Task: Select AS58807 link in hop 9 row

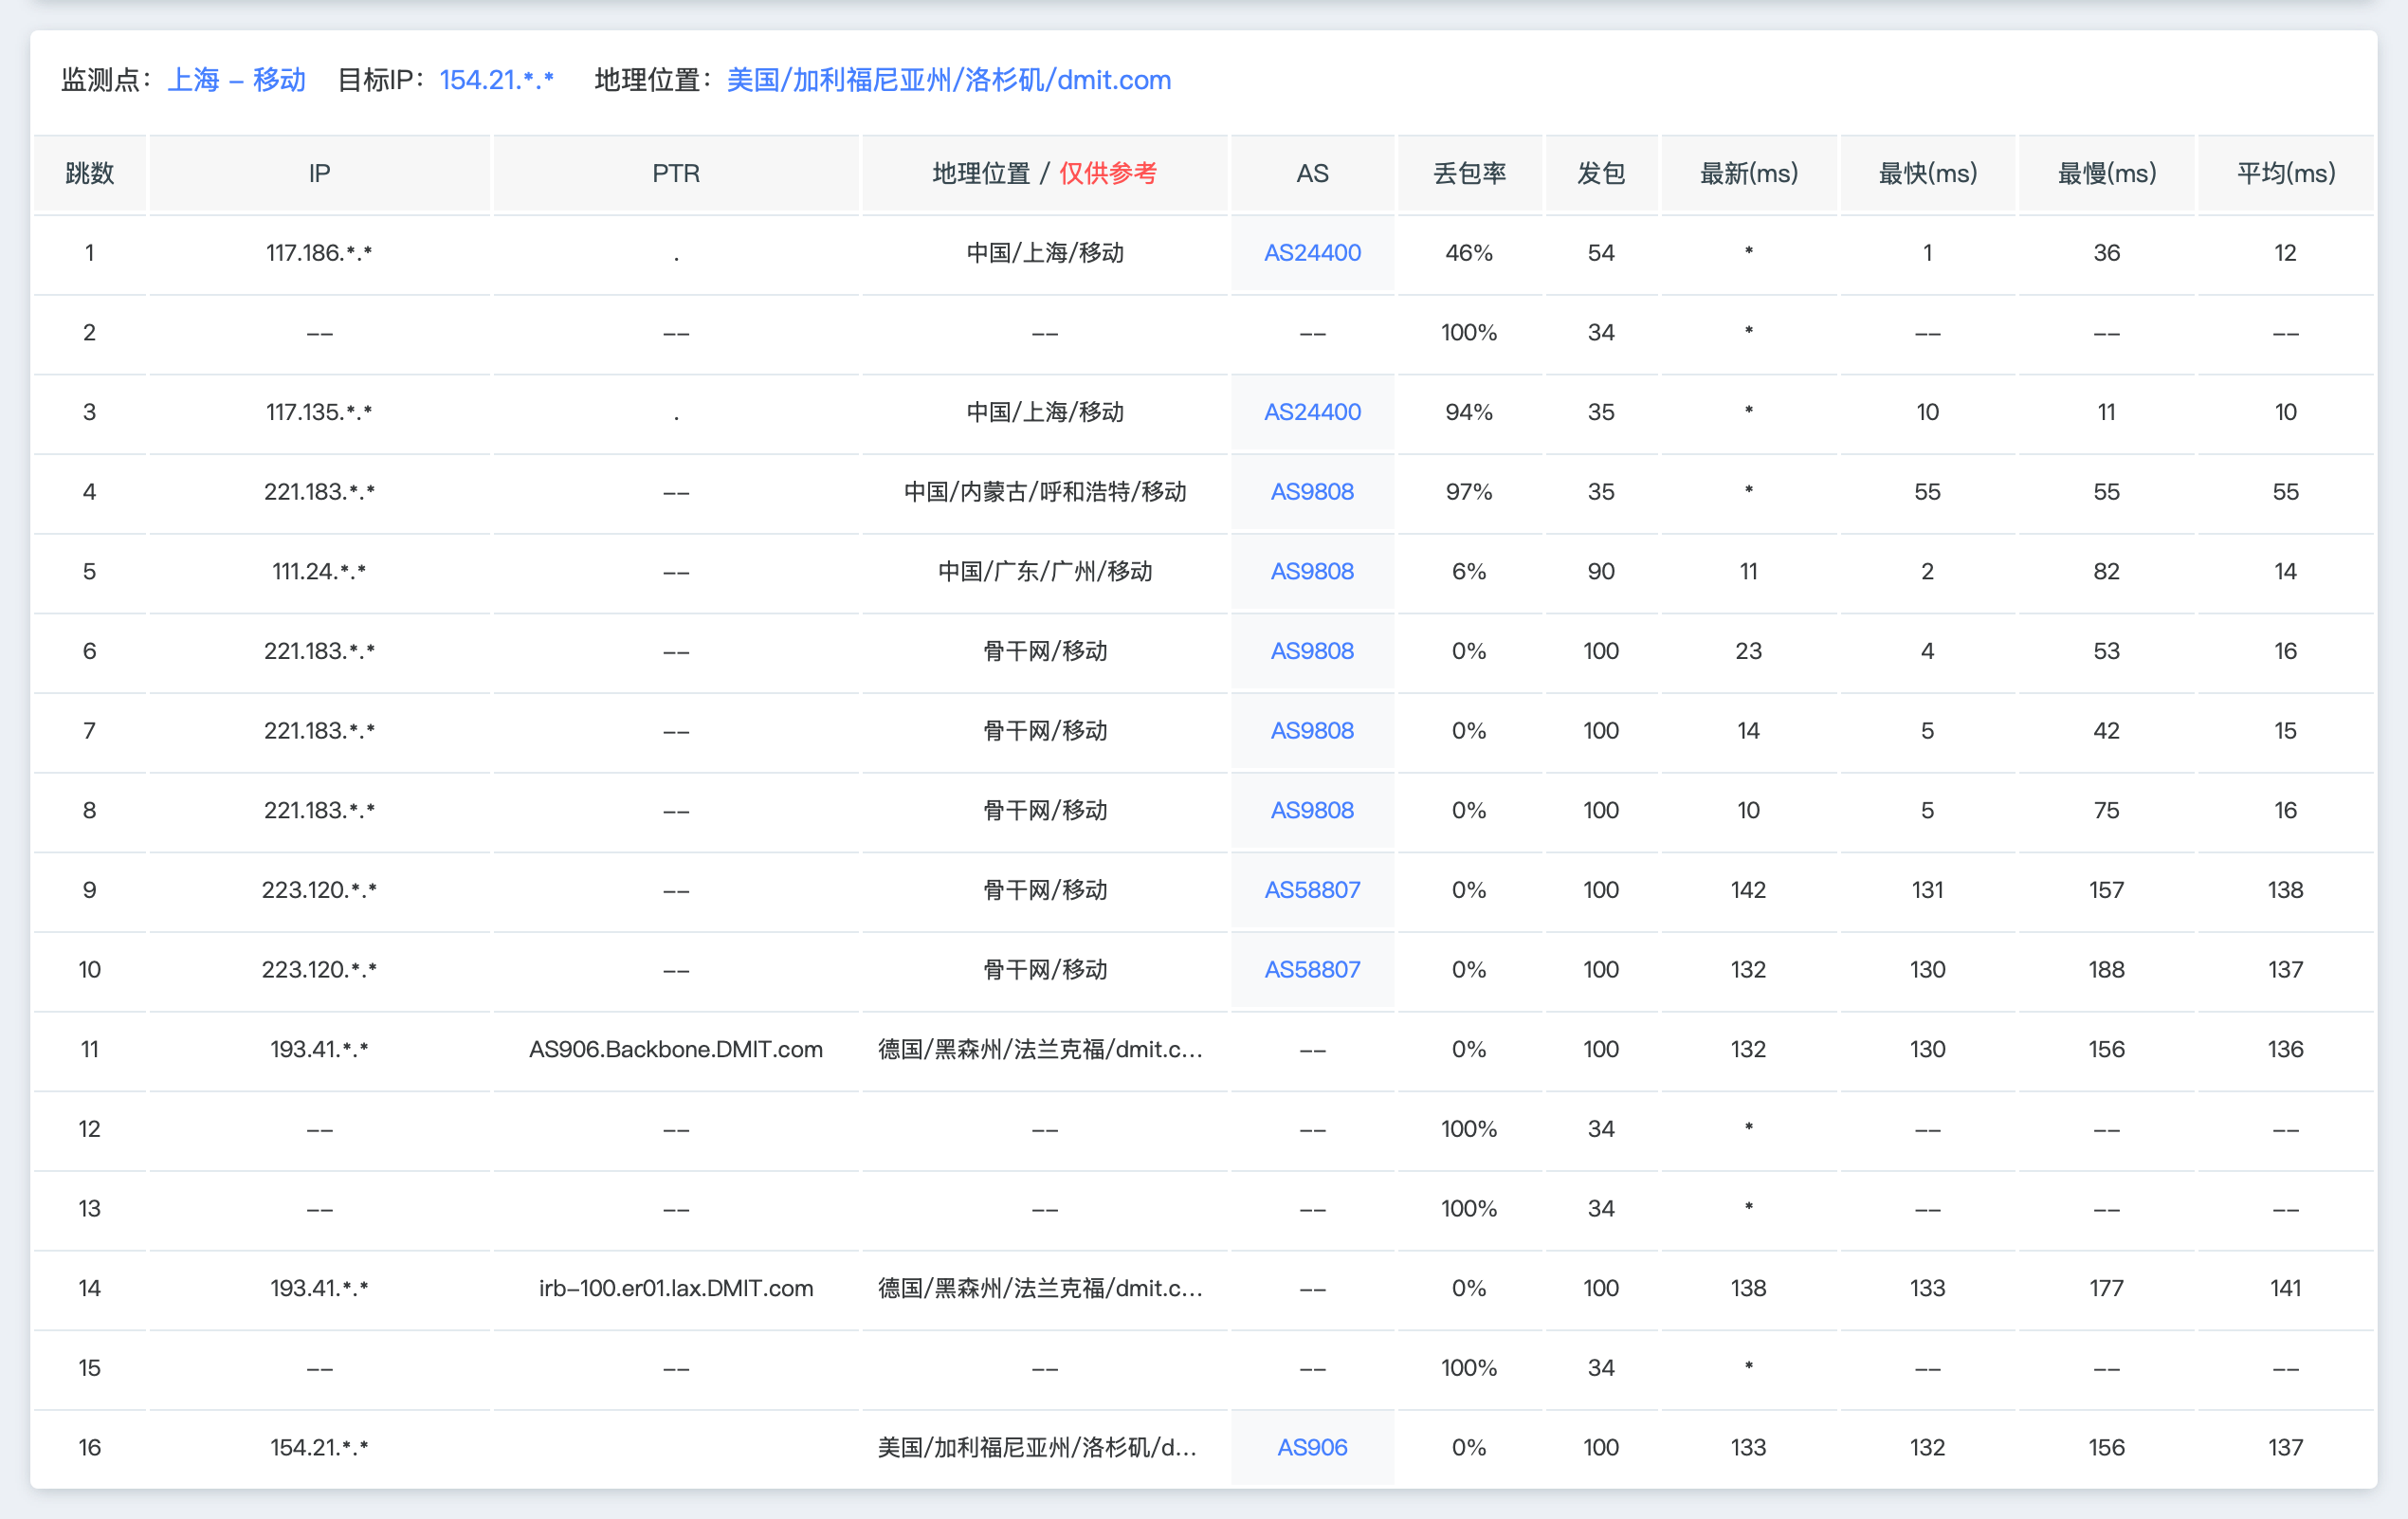Action: tap(1311, 890)
